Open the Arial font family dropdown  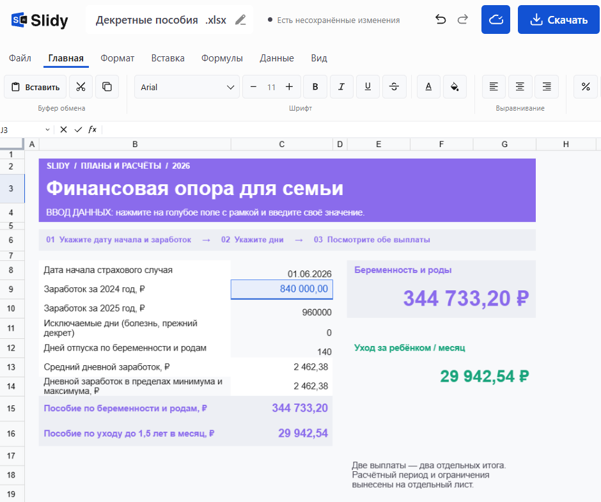pos(187,87)
